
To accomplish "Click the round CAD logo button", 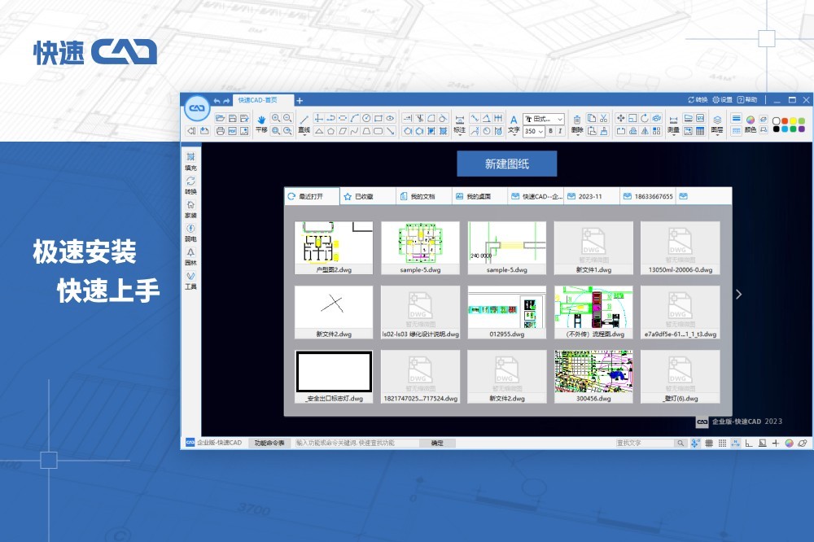I will 197,108.
